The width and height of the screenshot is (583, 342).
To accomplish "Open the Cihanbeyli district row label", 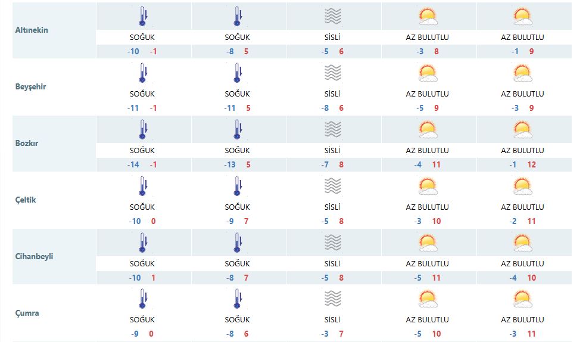I will [x=34, y=256].
